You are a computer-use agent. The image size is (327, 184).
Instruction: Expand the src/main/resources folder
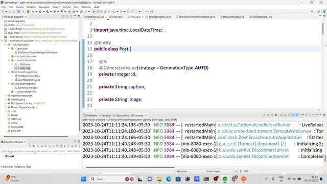6,96
